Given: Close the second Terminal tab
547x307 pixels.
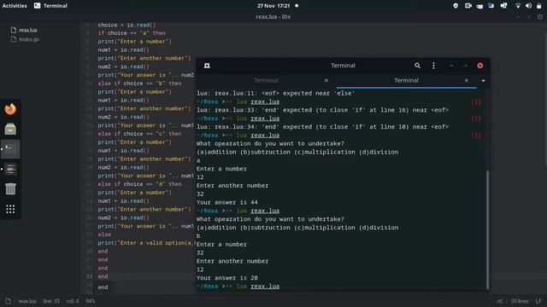Looking at the screenshot, I should click(467, 80).
